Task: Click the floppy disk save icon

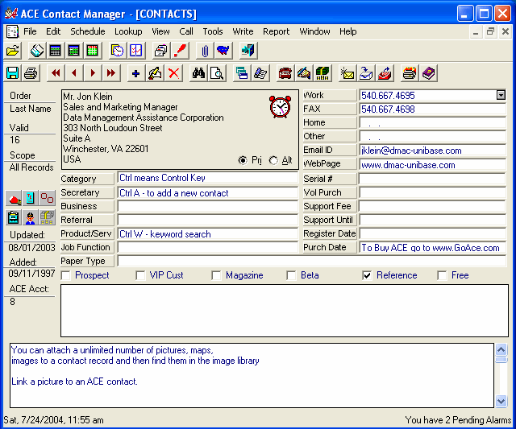Action: 13,73
